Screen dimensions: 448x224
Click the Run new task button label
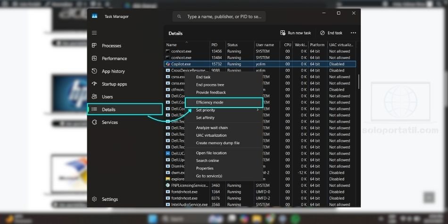click(x=299, y=33)
